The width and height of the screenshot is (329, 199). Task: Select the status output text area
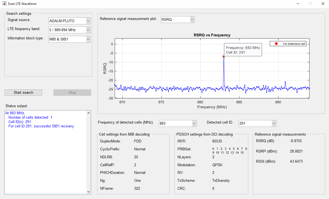[x=46, y=152]
